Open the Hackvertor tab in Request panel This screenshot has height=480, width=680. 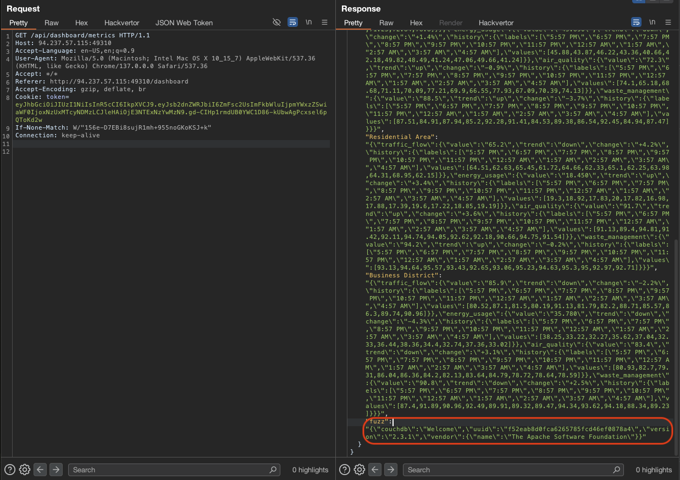tap(121, 23)
